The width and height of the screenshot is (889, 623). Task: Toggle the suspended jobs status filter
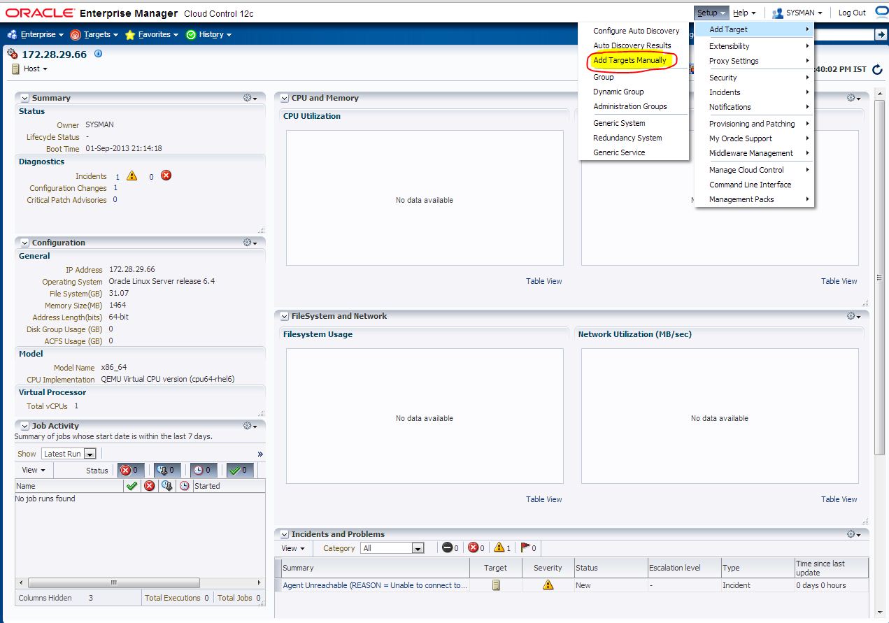pyautogui.click(x=167, y=470)
